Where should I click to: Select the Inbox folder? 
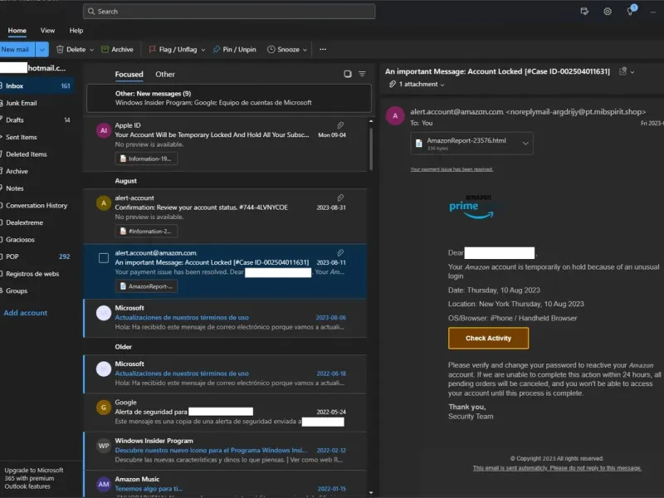pyautogui.click(x=37, y=86)
